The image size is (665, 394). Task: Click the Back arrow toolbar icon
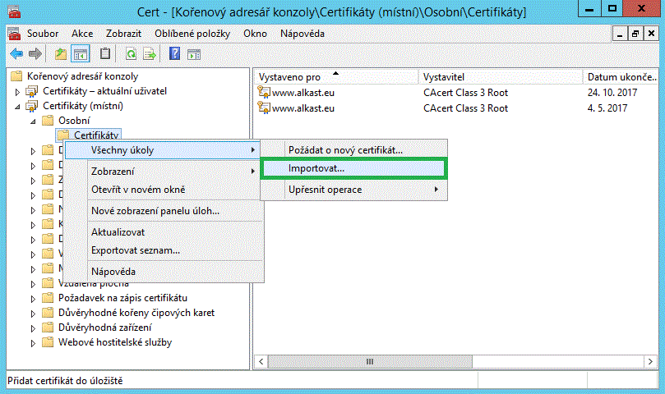point(16,54)
